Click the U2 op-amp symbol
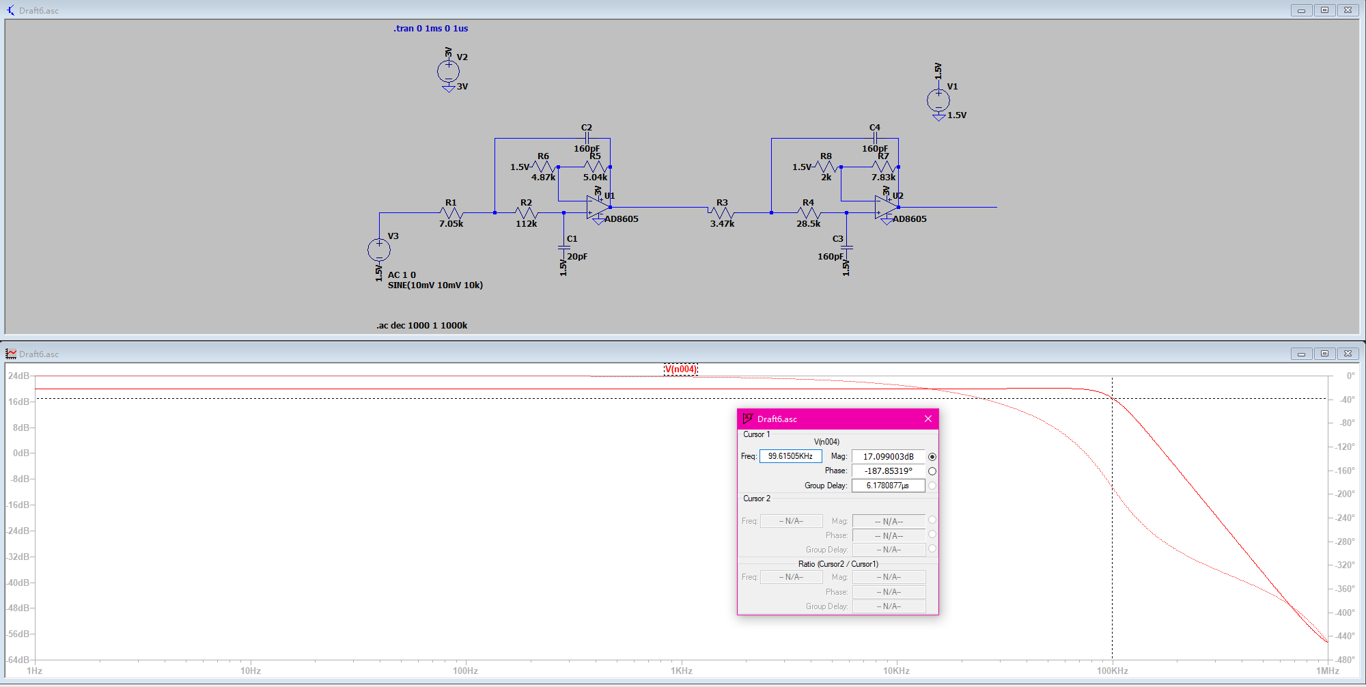 click(x=886, y=207)
